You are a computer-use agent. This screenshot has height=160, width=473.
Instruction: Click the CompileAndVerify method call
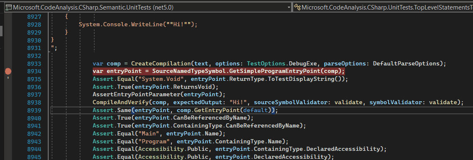(x=121, y=102)
